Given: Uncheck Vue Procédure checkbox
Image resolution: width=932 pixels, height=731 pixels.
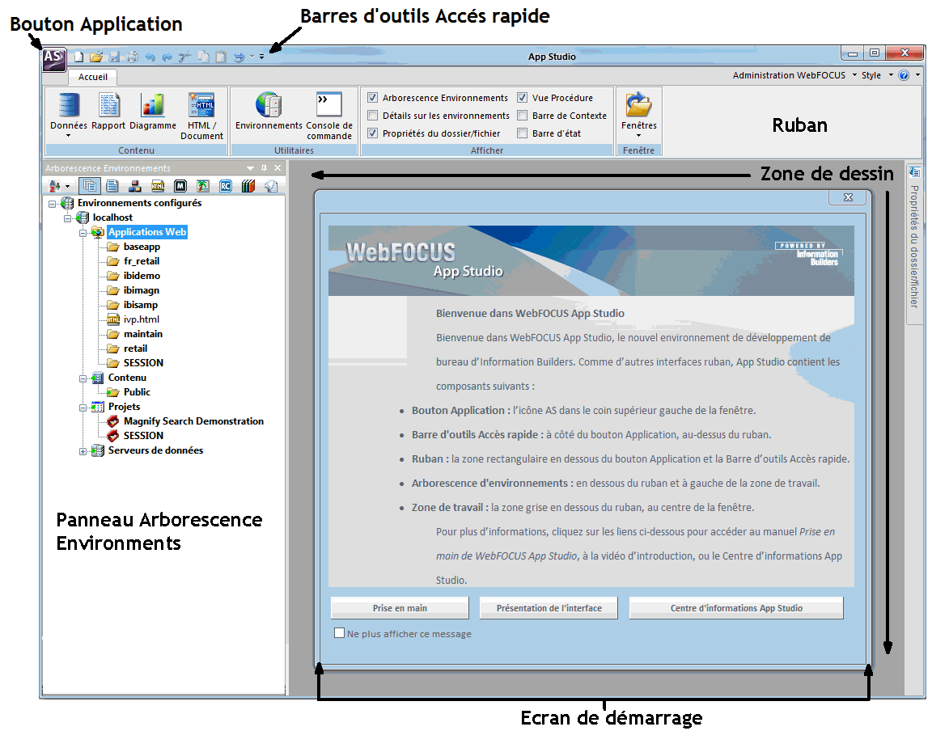Looking at the screenshot, I should [x=522, y=98].
